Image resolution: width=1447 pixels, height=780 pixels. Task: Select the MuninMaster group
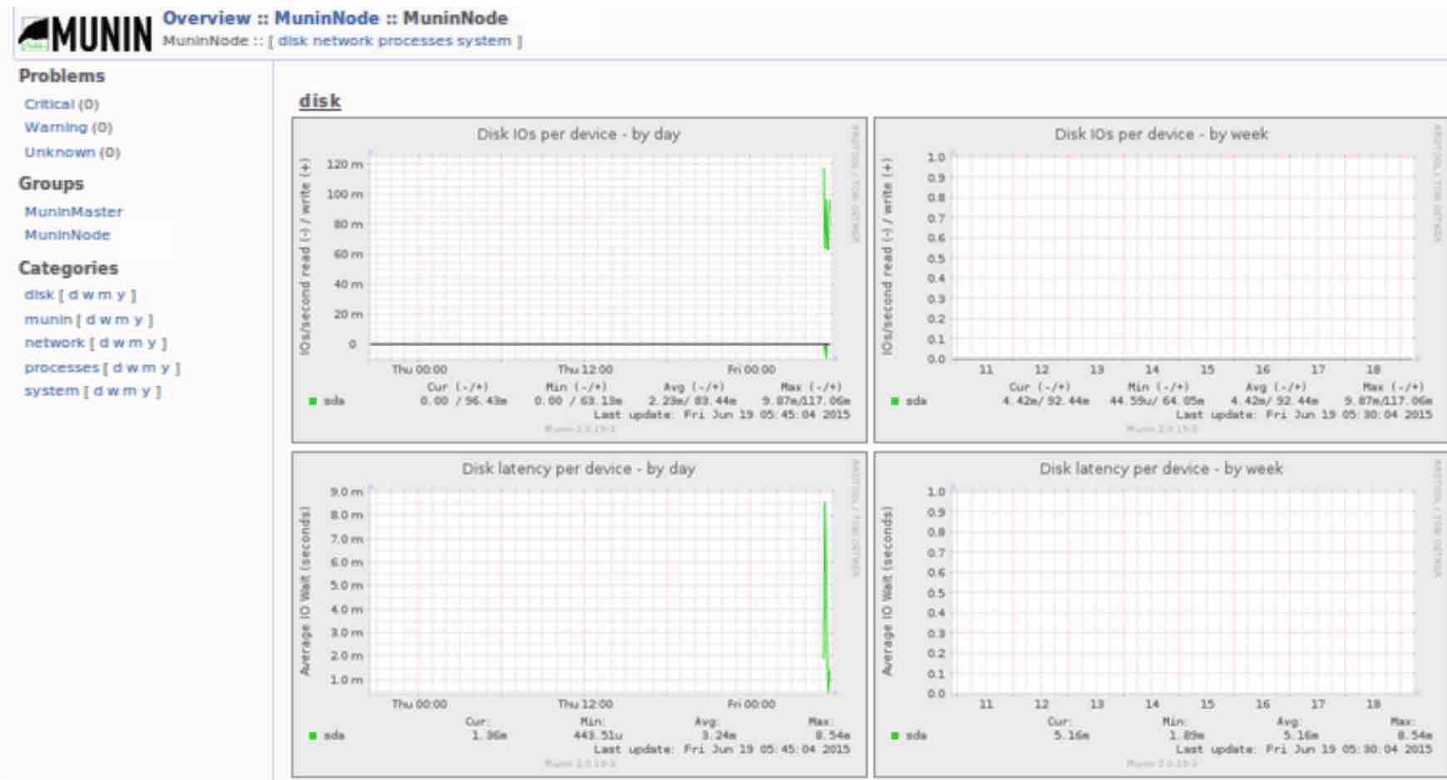(73, 212)
